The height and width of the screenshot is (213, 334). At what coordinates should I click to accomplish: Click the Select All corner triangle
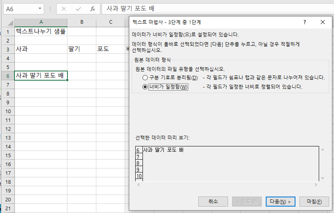pos(10,22)
